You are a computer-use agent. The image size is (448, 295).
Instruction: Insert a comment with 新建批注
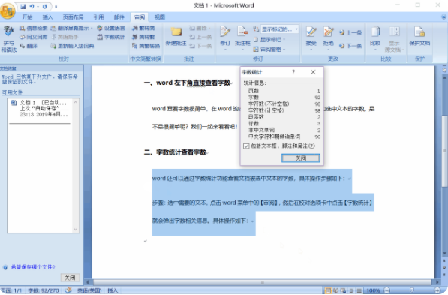pos(176,37)
